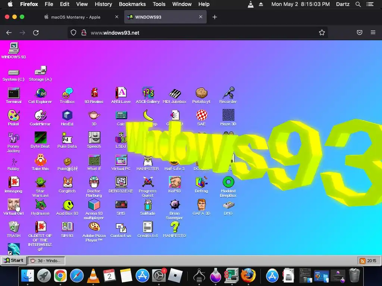Screen dimensions: 382x286
Task: Open Google Chrome from the Dock
Action: pos(60,276)
